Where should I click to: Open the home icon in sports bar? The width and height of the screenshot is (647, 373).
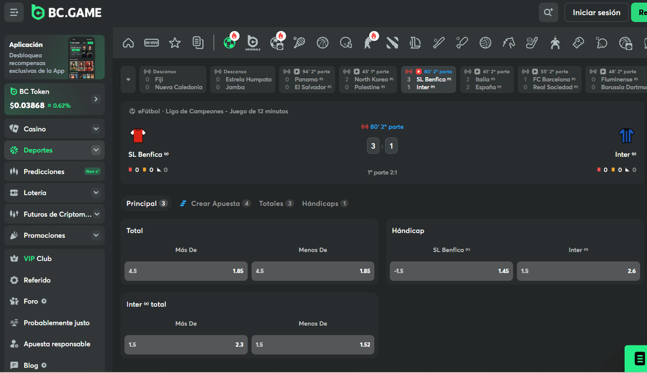click(x=128, y=43)
